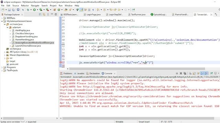
Task: Click the error marker on line 37
Action: (x=60, y=62)
